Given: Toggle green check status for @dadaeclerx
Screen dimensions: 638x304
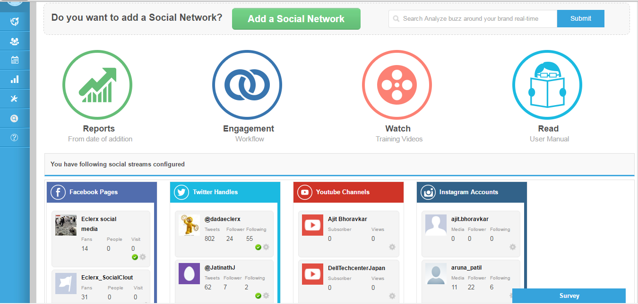Looking at the screenshot, I should tap(258, 247).
